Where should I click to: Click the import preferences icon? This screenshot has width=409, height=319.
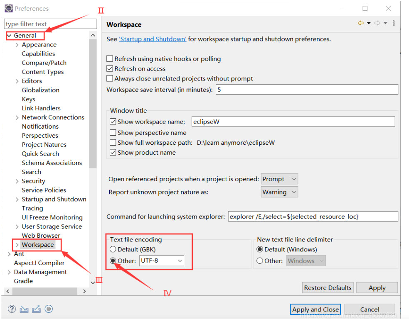click(24, 309)
